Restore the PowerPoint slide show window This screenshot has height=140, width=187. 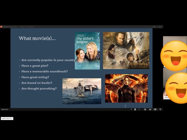pyautogui.click(x=154, y=27)
